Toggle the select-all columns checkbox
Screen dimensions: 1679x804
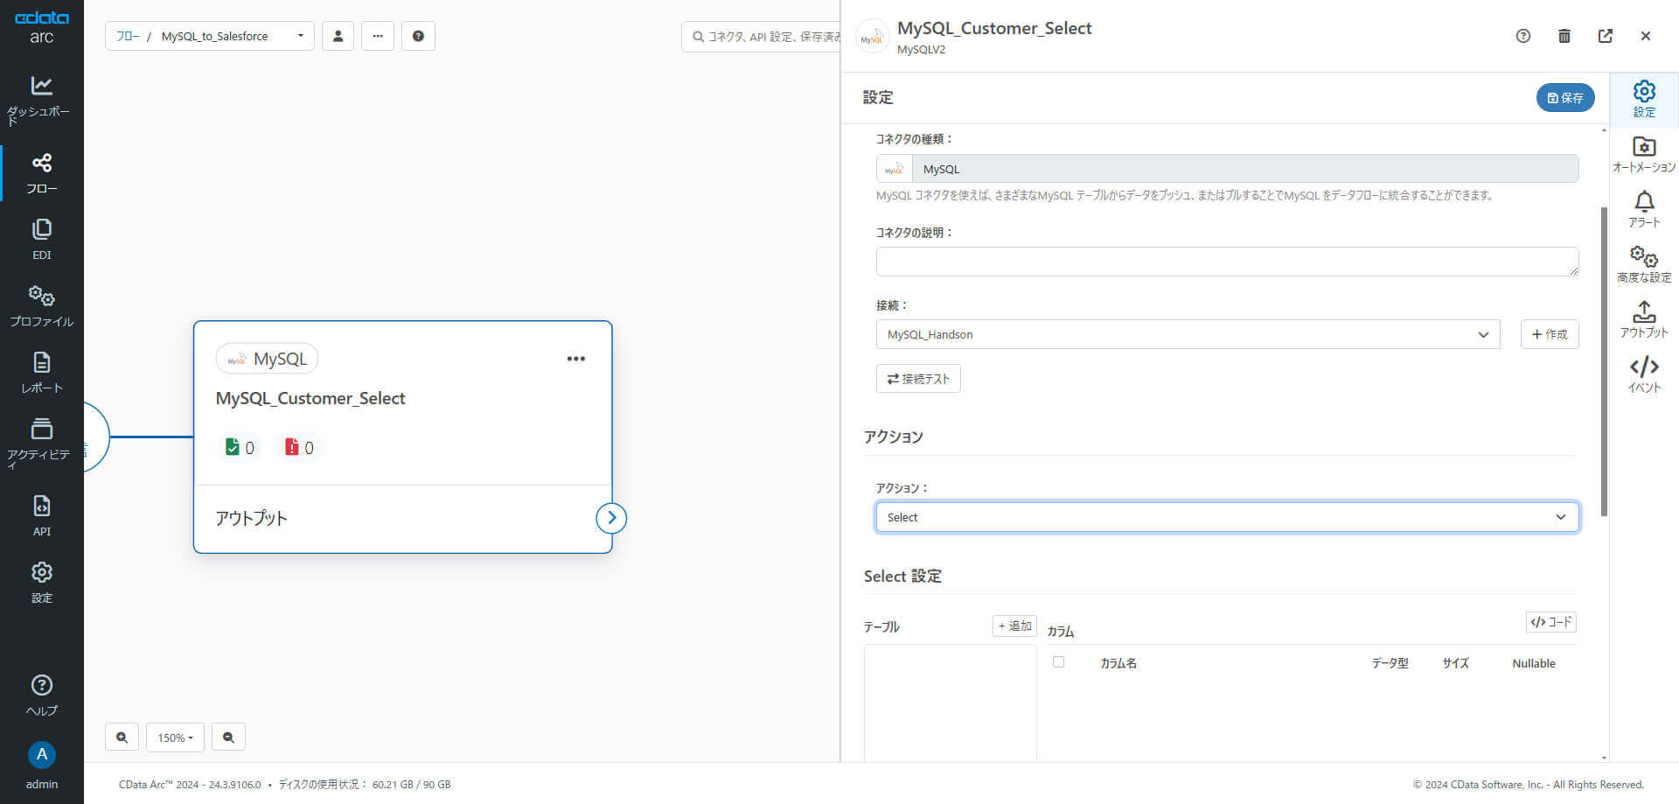pyautogui.click(x=1059, y=662)
